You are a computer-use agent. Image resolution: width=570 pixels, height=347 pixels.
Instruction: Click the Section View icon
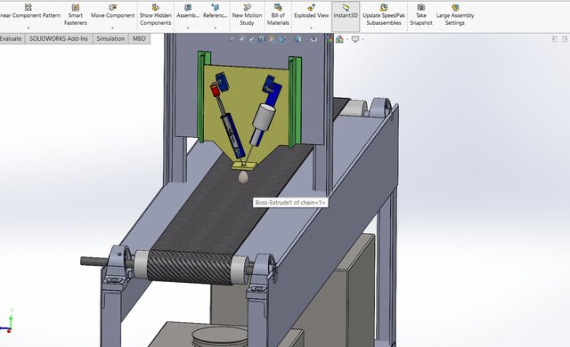click(262, 39)
